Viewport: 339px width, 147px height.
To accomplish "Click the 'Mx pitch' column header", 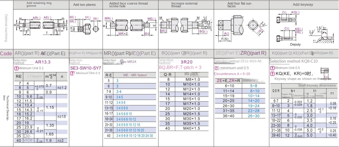I will pyautogui.click(x=191, y=74).
